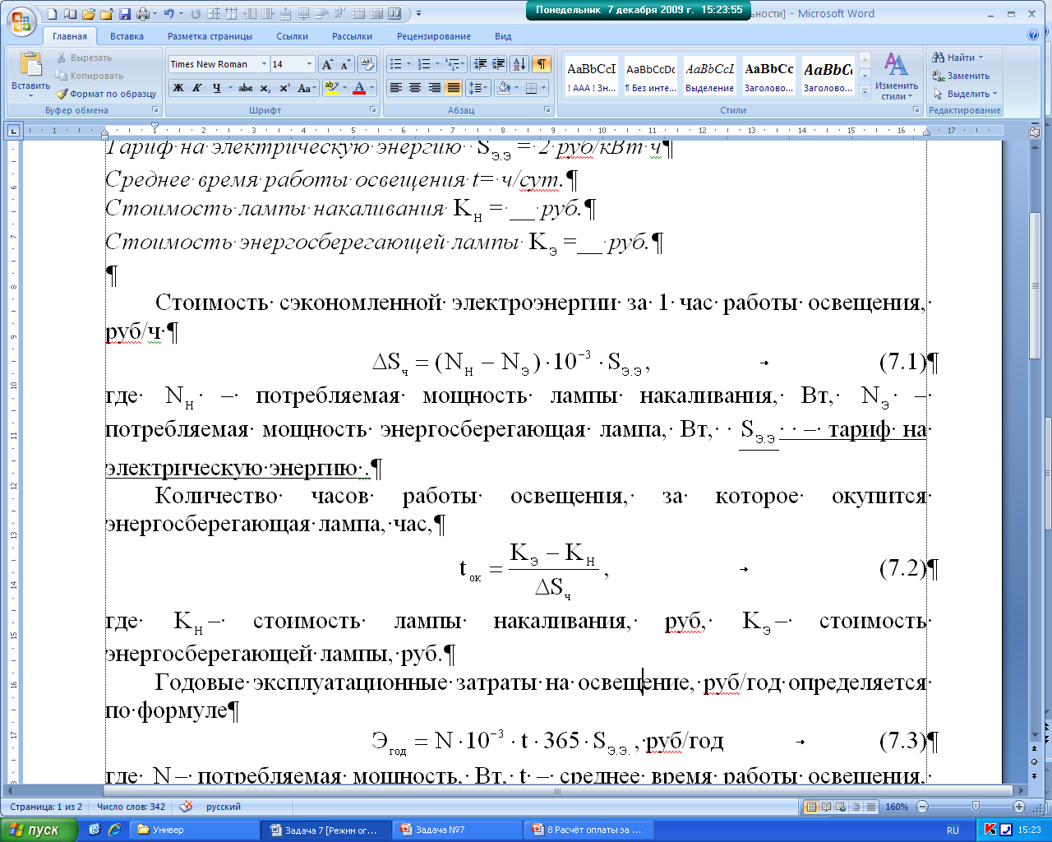Toggle bold (Ж) formatting
1052x842 pixels.
[178, 88]
